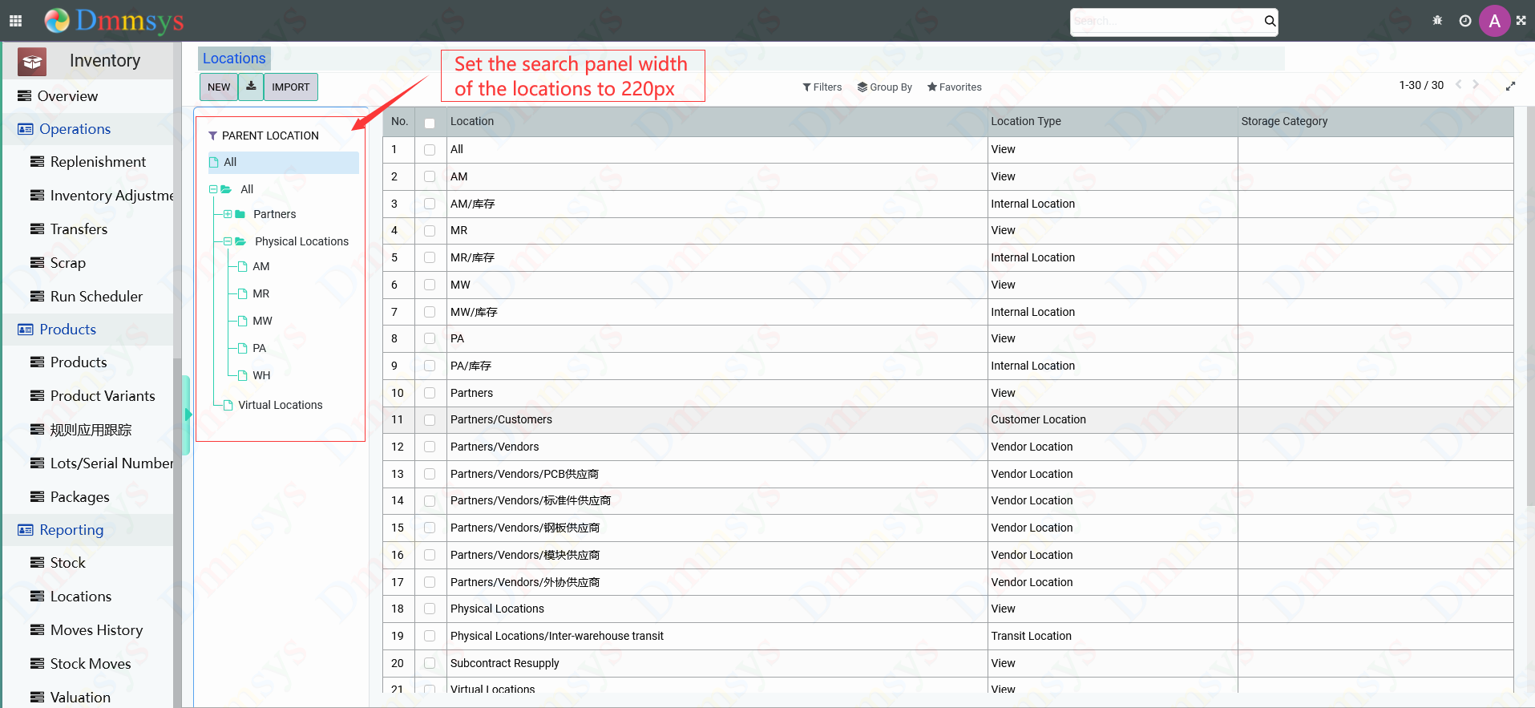Click the top search input field

pos(1166,21)
